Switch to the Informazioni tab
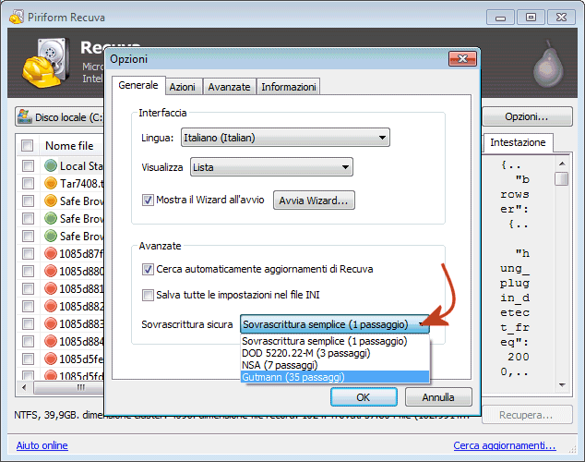Screen dimensions: 585x462 pos(289,87)
